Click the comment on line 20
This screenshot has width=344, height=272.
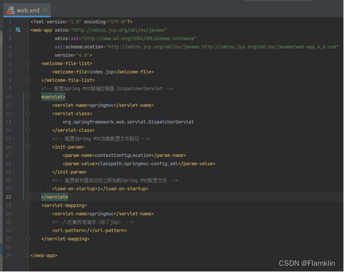[x=115, y=180]
